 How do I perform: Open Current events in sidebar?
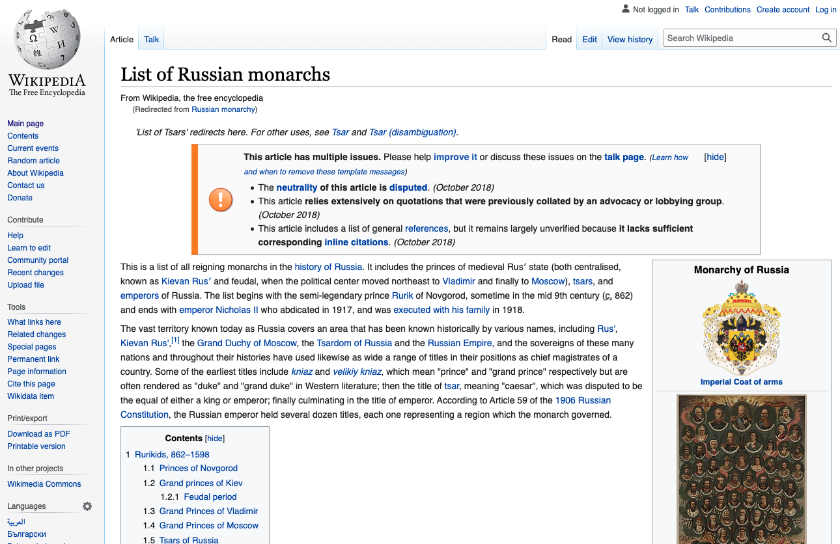(x=33, y=148)
